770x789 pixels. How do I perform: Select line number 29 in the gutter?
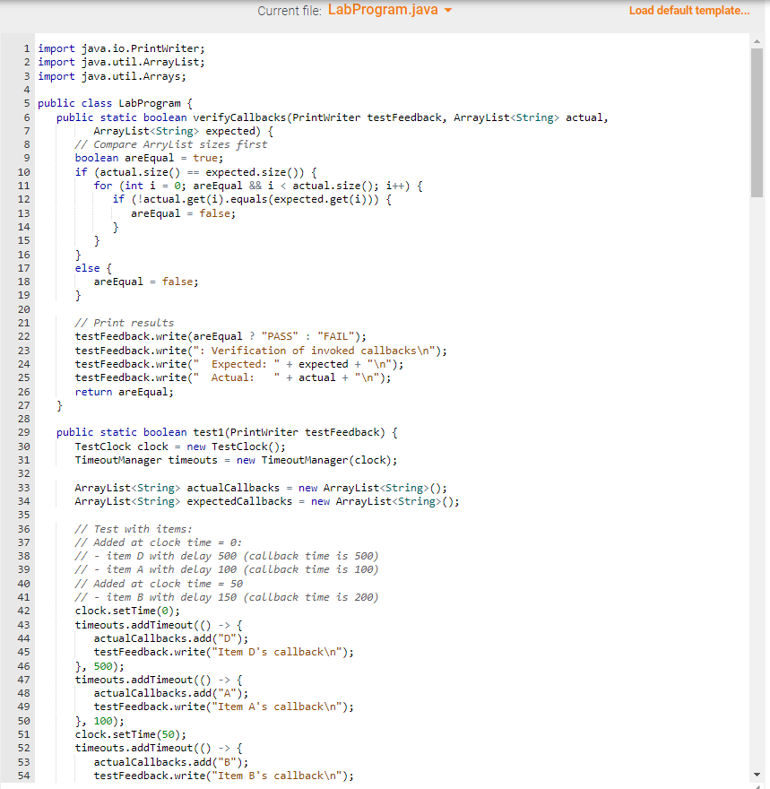pyautogui.click(x=23, y=432)
